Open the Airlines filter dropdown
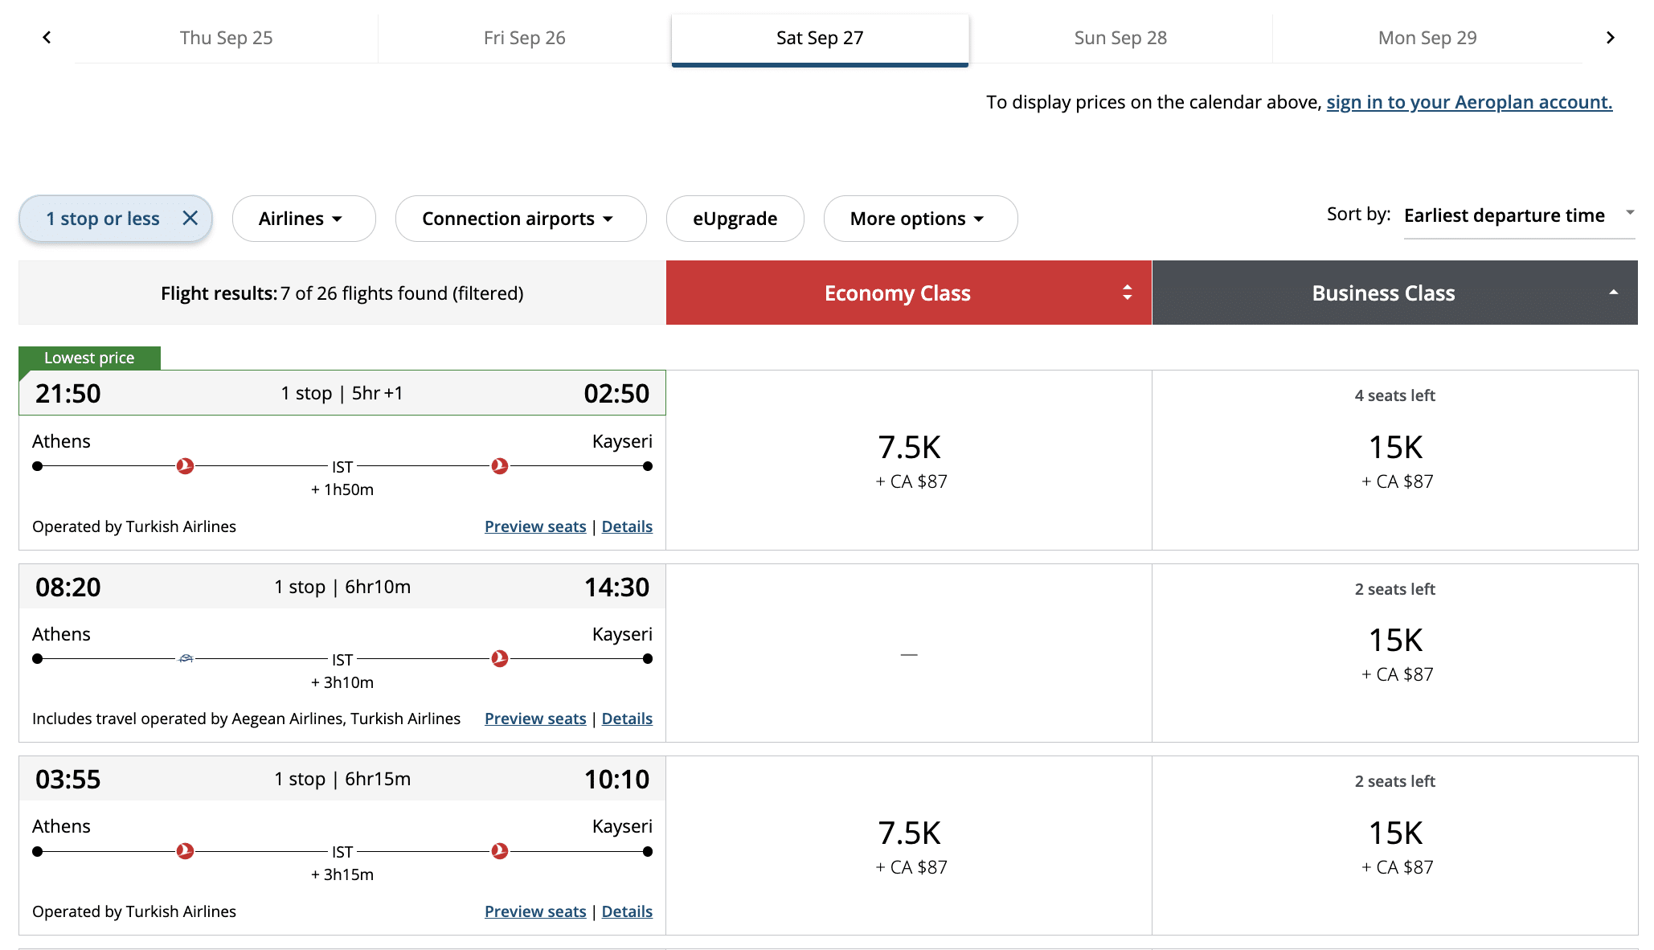Viewport: 1654px width, 950px height. [303, 219]
